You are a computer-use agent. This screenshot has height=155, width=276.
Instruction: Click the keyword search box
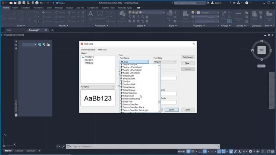[190, 3]
